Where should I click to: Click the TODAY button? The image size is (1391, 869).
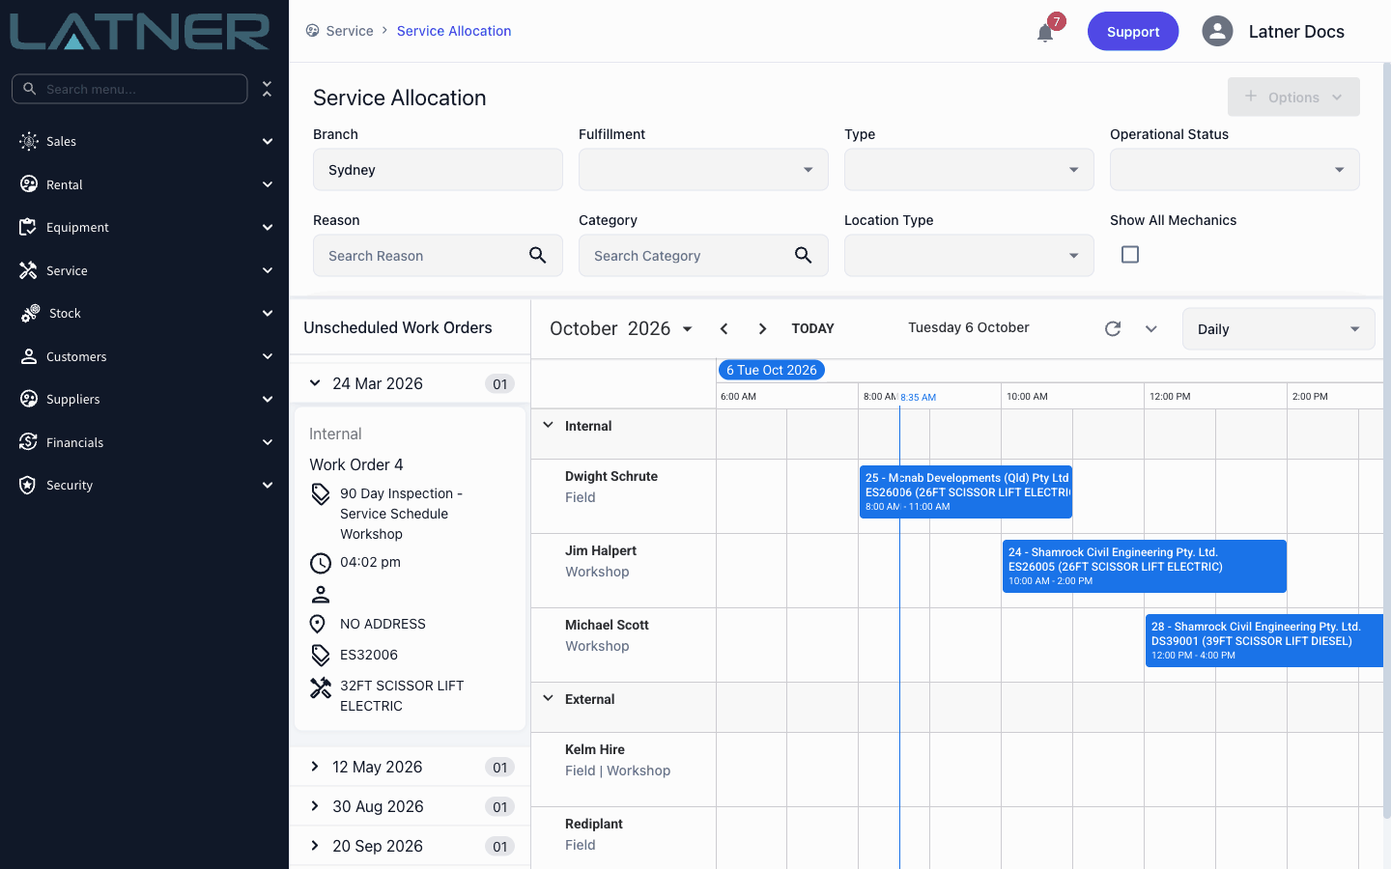click(x=812, y=328)
